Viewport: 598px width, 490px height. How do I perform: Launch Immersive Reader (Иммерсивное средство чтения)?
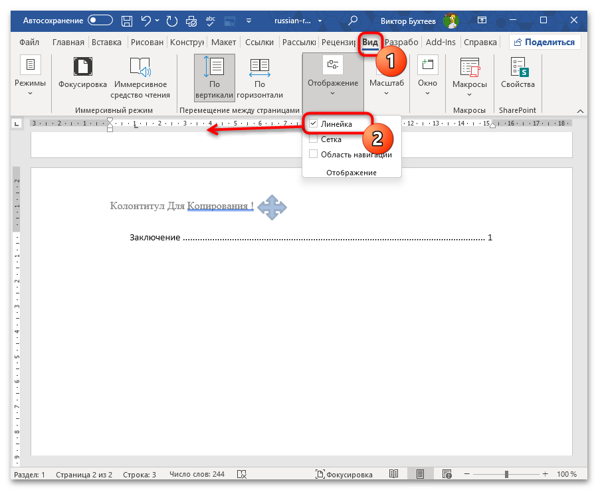(140, 78)
